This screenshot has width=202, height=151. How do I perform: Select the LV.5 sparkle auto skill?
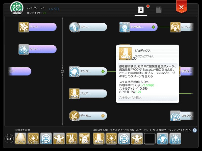[175, 138]
